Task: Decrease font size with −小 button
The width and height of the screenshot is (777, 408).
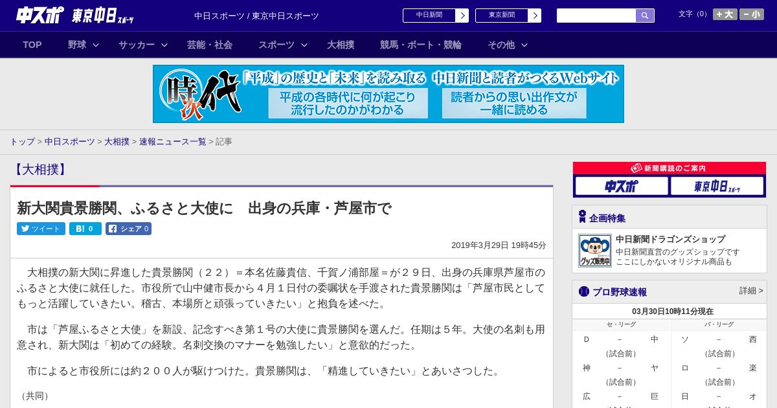Action: pos(752,14)
